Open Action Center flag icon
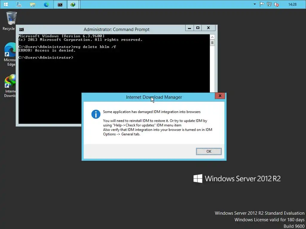The image size is (306, 229). [x=262, y=4]
